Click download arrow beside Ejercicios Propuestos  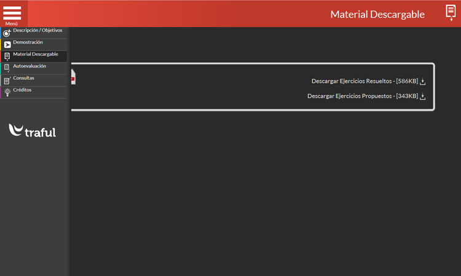423,96
